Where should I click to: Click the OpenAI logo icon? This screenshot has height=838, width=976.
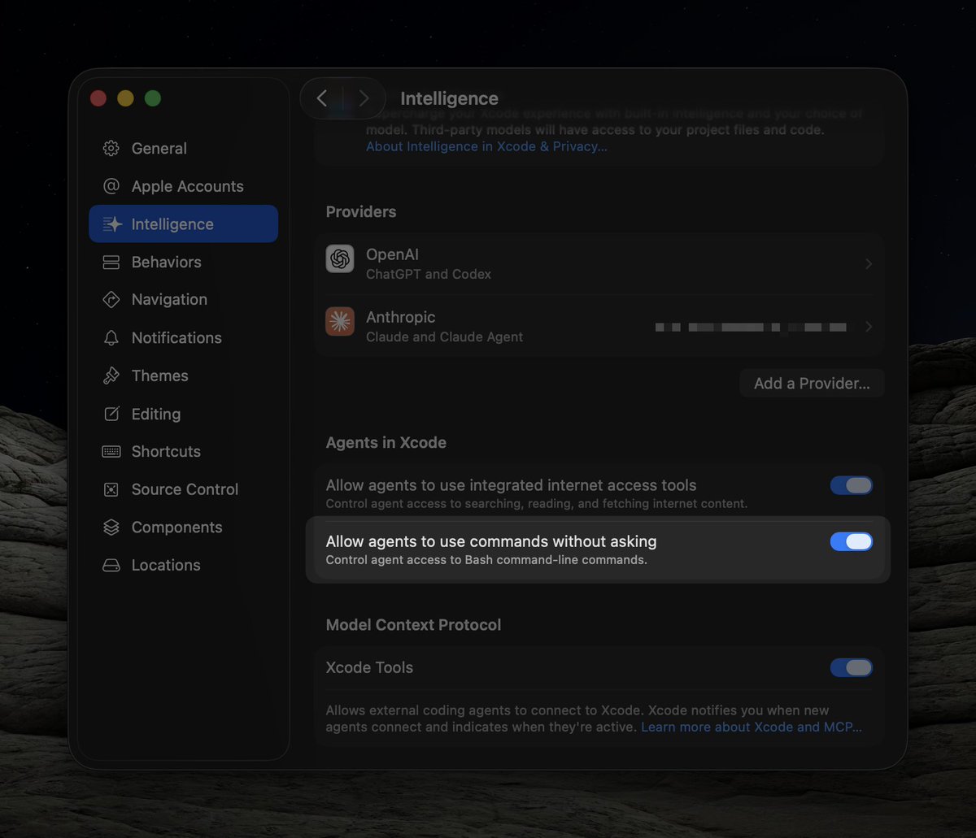point(340,259)
